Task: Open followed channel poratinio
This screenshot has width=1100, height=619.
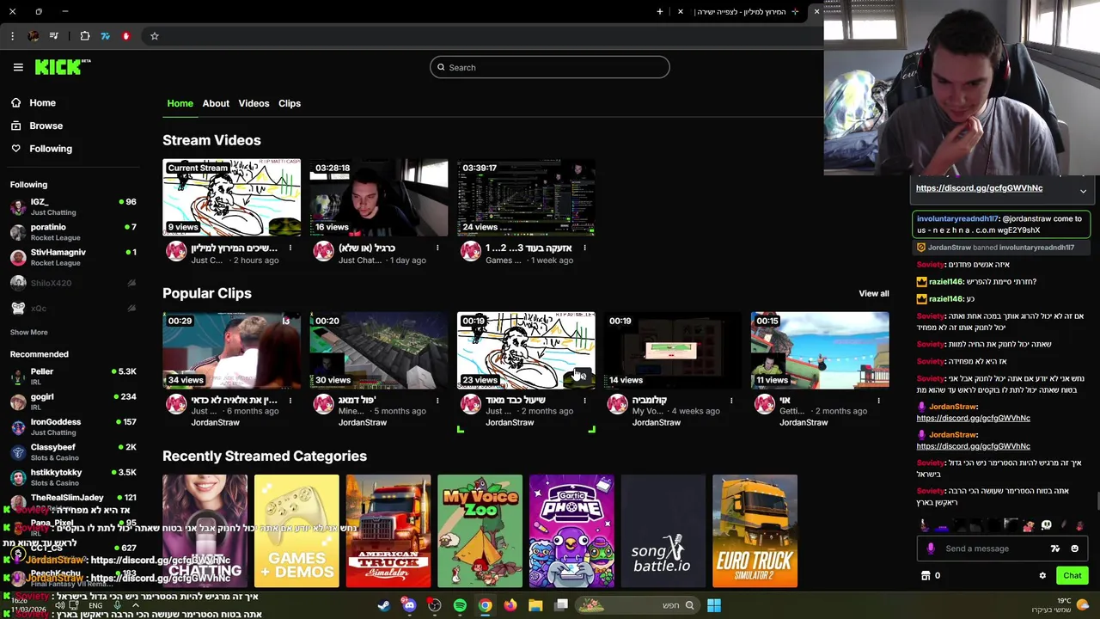Action: coord(73,232)
